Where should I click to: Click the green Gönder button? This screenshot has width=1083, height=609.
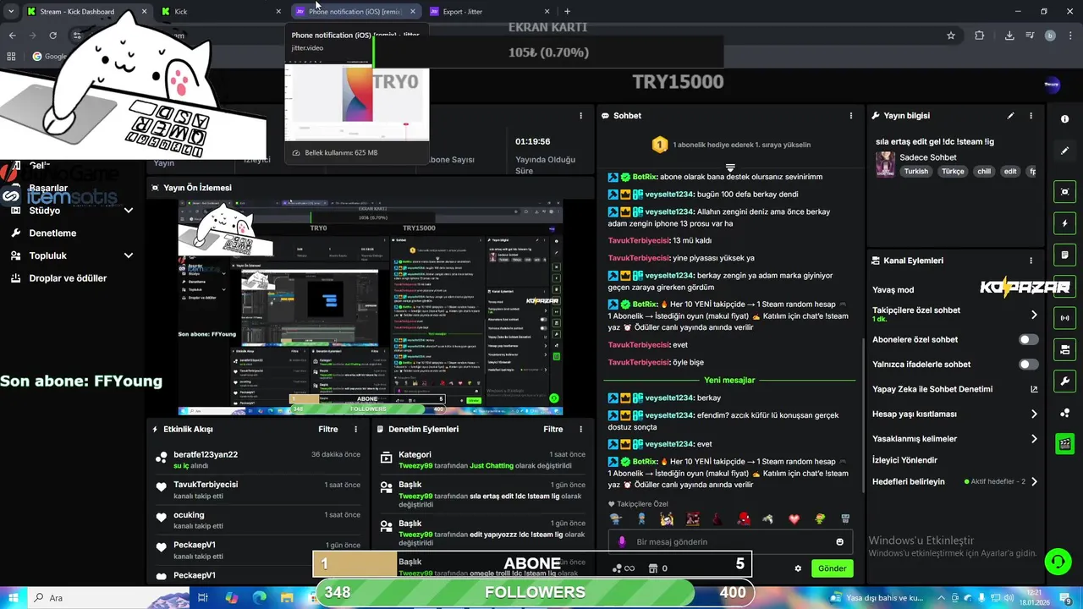832,568
